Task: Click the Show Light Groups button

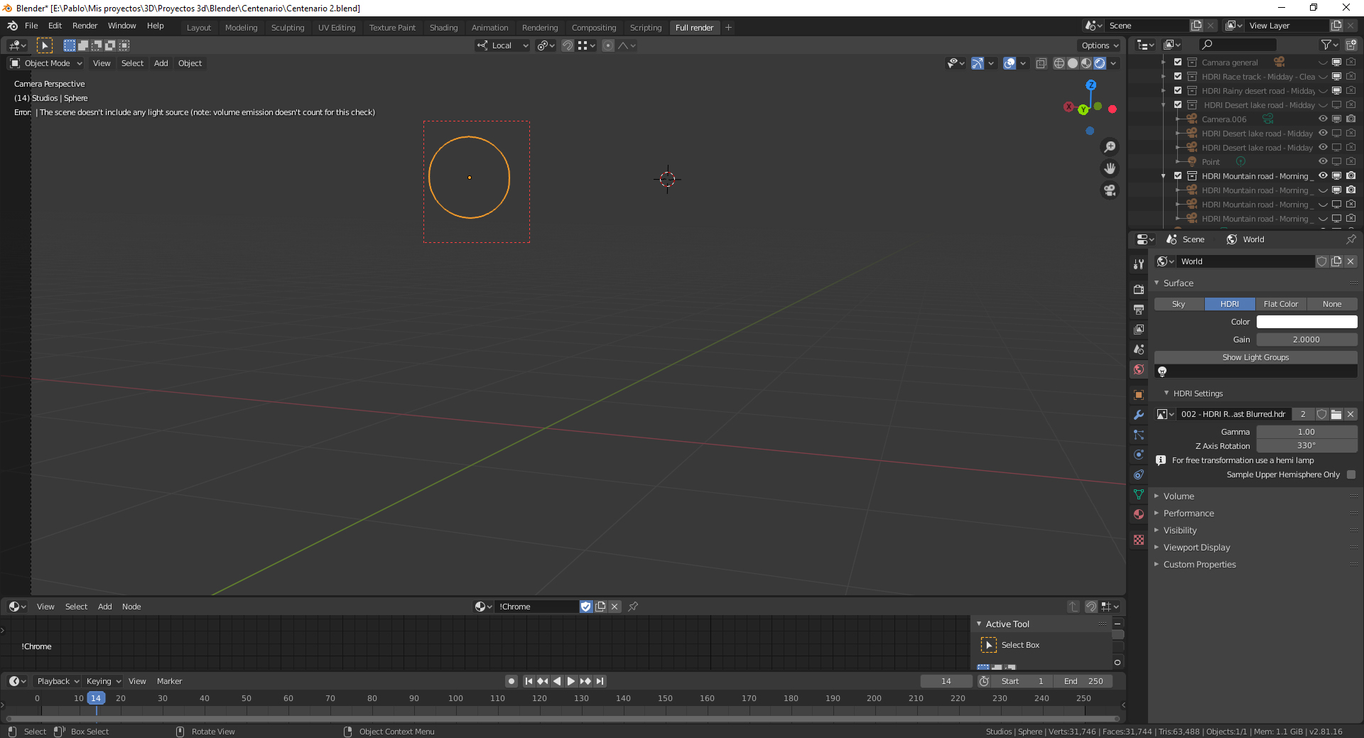Action: (x=1255, y=357)
